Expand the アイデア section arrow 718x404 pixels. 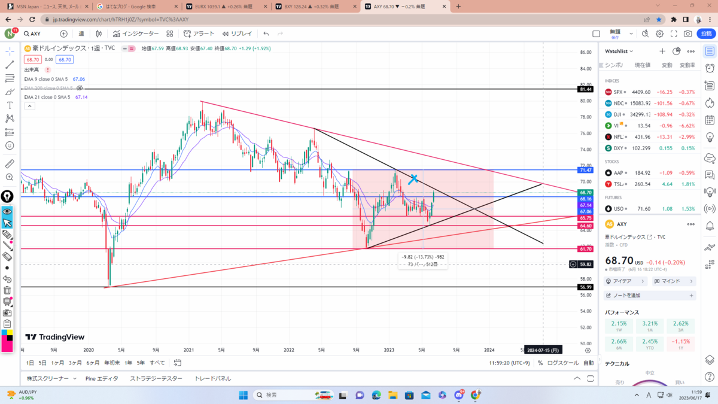[643, 281]
